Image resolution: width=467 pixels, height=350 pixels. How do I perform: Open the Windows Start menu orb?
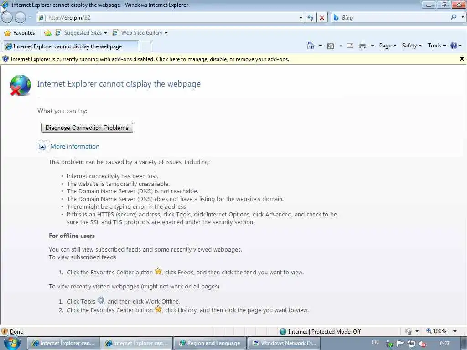click(x=12, y=344)
